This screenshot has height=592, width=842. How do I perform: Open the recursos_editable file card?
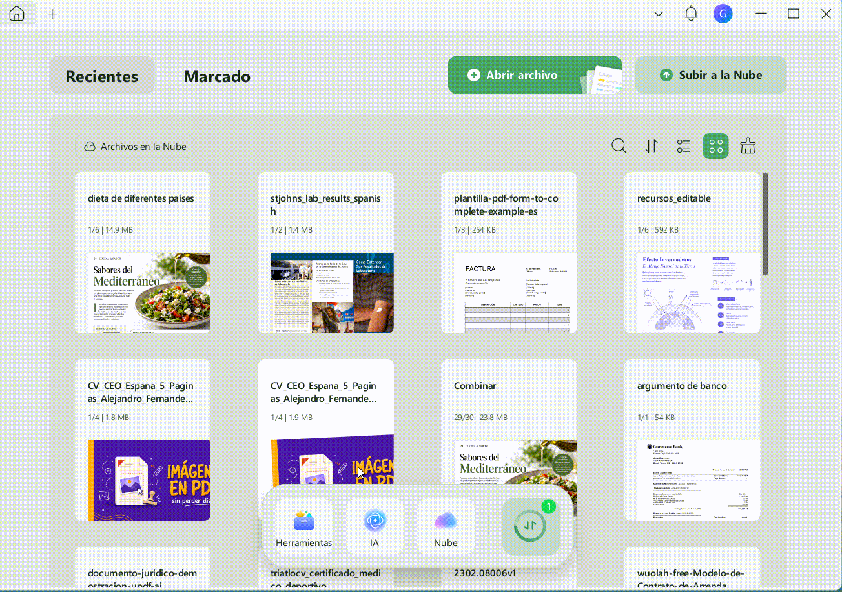tap(692, 253)
